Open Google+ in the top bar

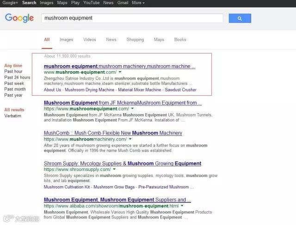coord(10,3)
